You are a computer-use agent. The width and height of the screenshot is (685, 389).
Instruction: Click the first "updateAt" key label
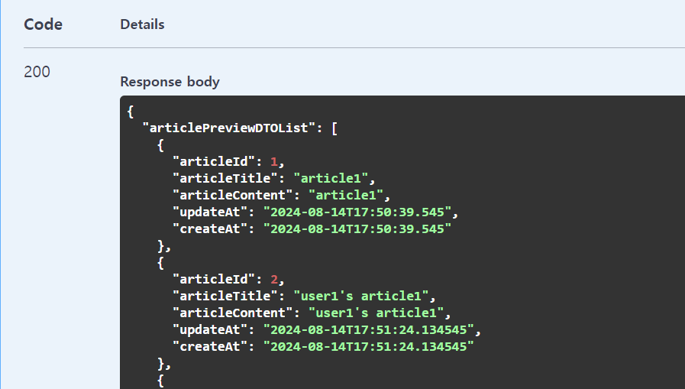(x=210, y=212)
